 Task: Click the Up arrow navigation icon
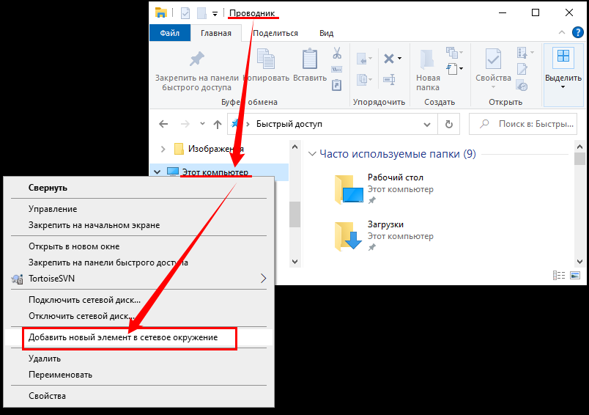(x=218, y=124)
